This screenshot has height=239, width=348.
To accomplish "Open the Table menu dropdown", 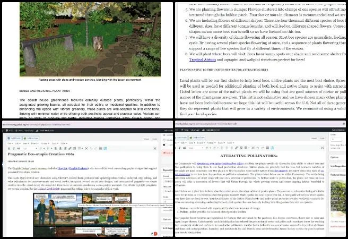I will (x=64, y=143).
